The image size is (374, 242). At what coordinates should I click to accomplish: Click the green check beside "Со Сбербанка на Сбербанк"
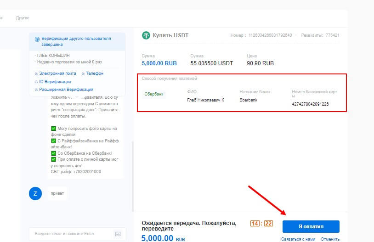pyautogui.click(x=53, y=153)
